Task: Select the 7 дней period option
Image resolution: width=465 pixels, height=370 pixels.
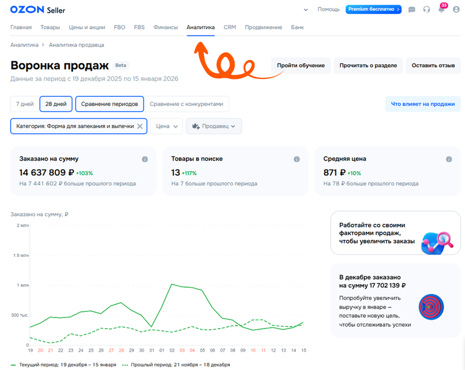Action: point(23,104)
